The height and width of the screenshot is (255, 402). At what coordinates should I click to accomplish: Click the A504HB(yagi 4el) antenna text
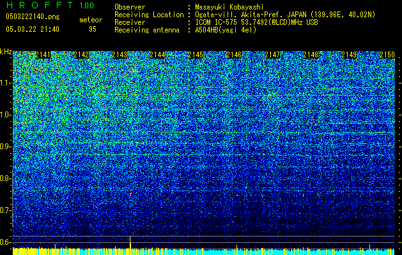[x=225, y=29]
